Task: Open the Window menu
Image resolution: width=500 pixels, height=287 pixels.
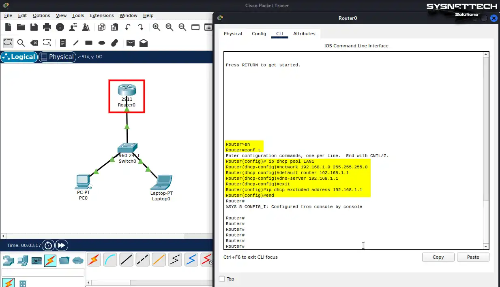Action: (x=129, y=15)
